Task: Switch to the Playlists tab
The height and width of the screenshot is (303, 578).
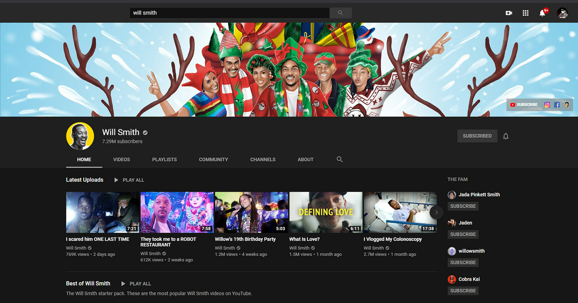Action: (164, 159)
